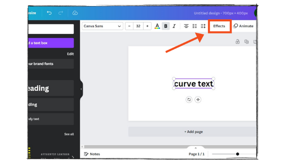
Task: Open the Resize option
Action: coord(32,13)
